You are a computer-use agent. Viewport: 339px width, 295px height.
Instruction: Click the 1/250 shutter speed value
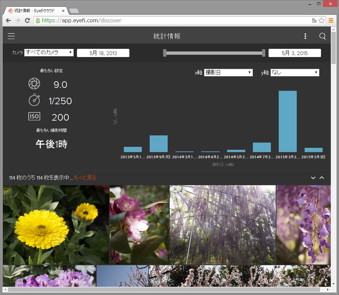60,101
